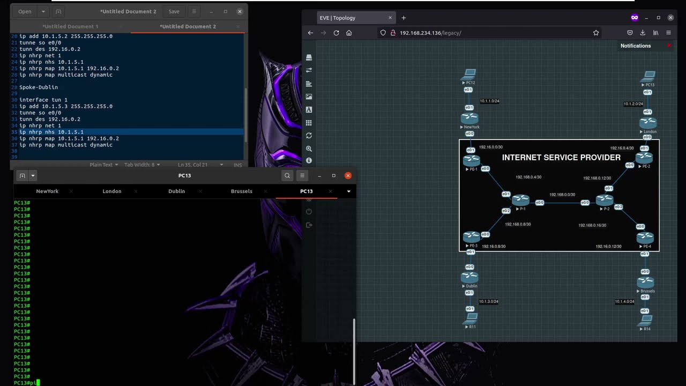This screenshot has height=386, width=686.
Task: Open the EVE status info icon
Action: coord(309,161)
